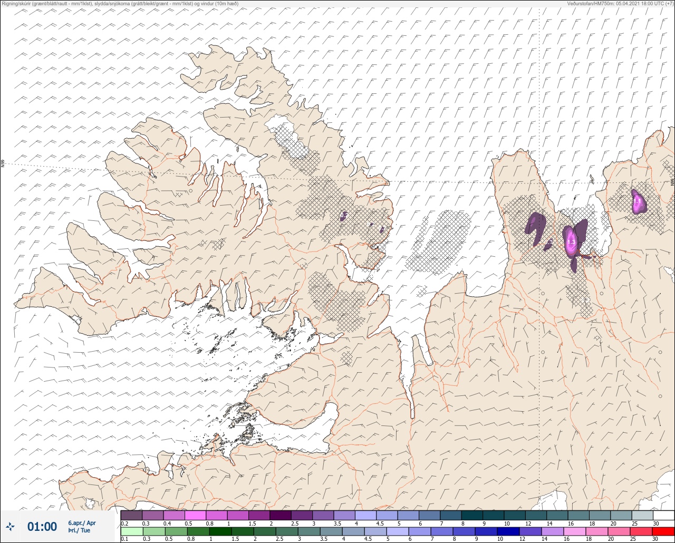
Task: Click the pink snowfall cell labeled 1.1
Action: (x=638, y=202)
